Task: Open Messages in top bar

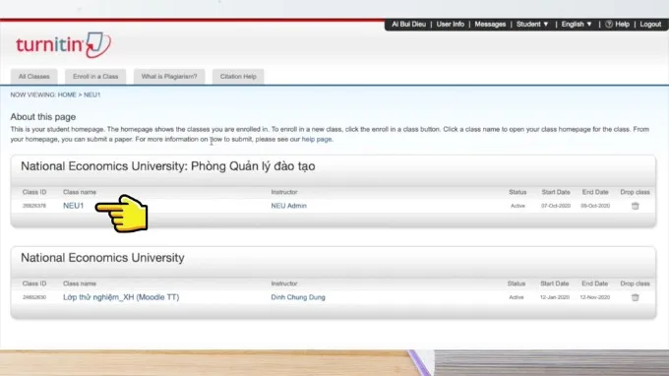Action: coord(490,25)
